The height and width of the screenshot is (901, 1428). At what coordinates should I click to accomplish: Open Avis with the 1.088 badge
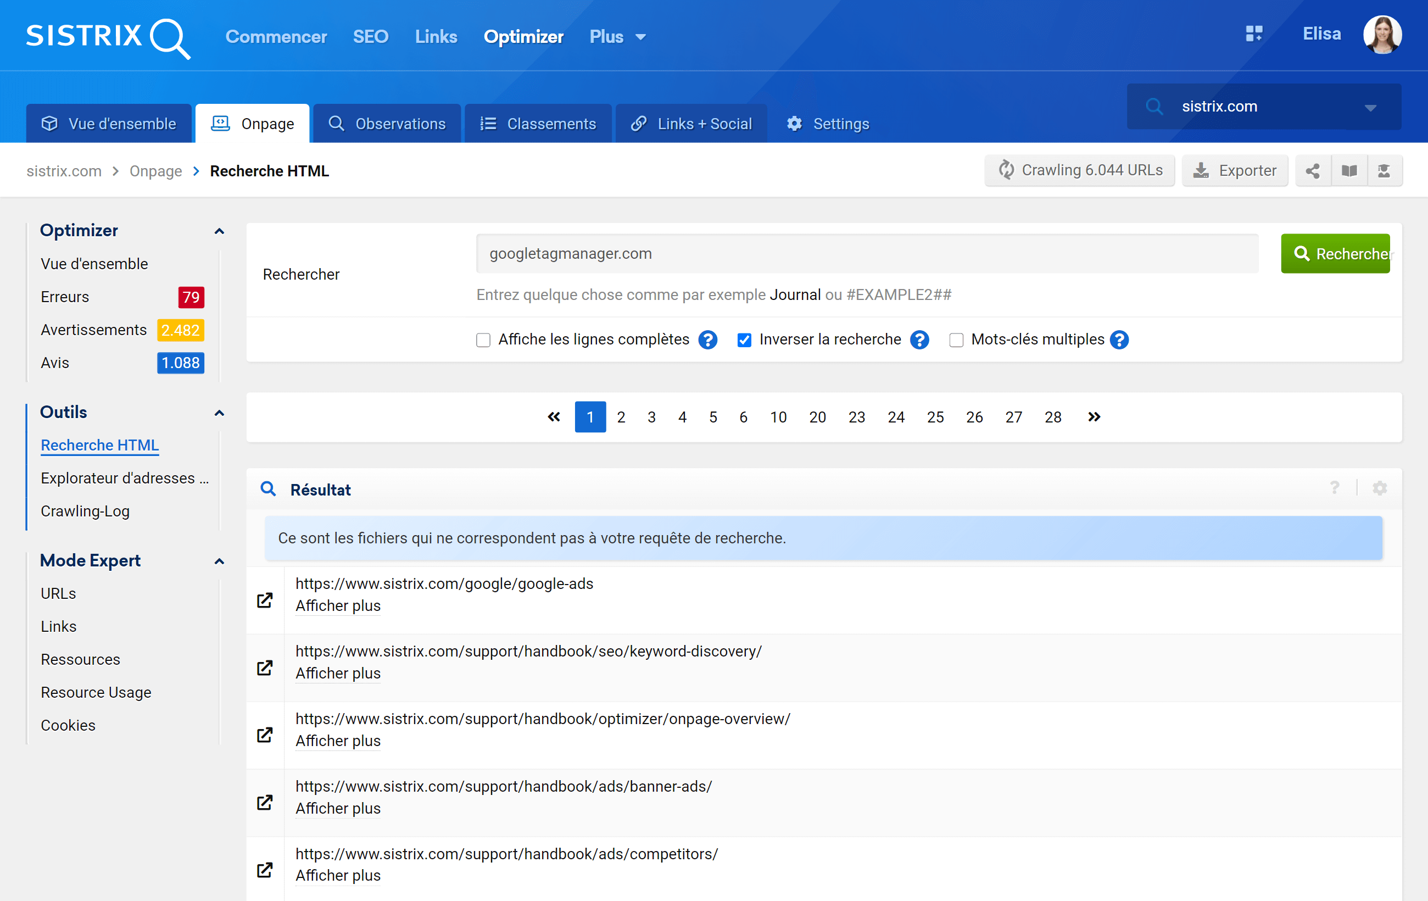click(x=122, y=363)
